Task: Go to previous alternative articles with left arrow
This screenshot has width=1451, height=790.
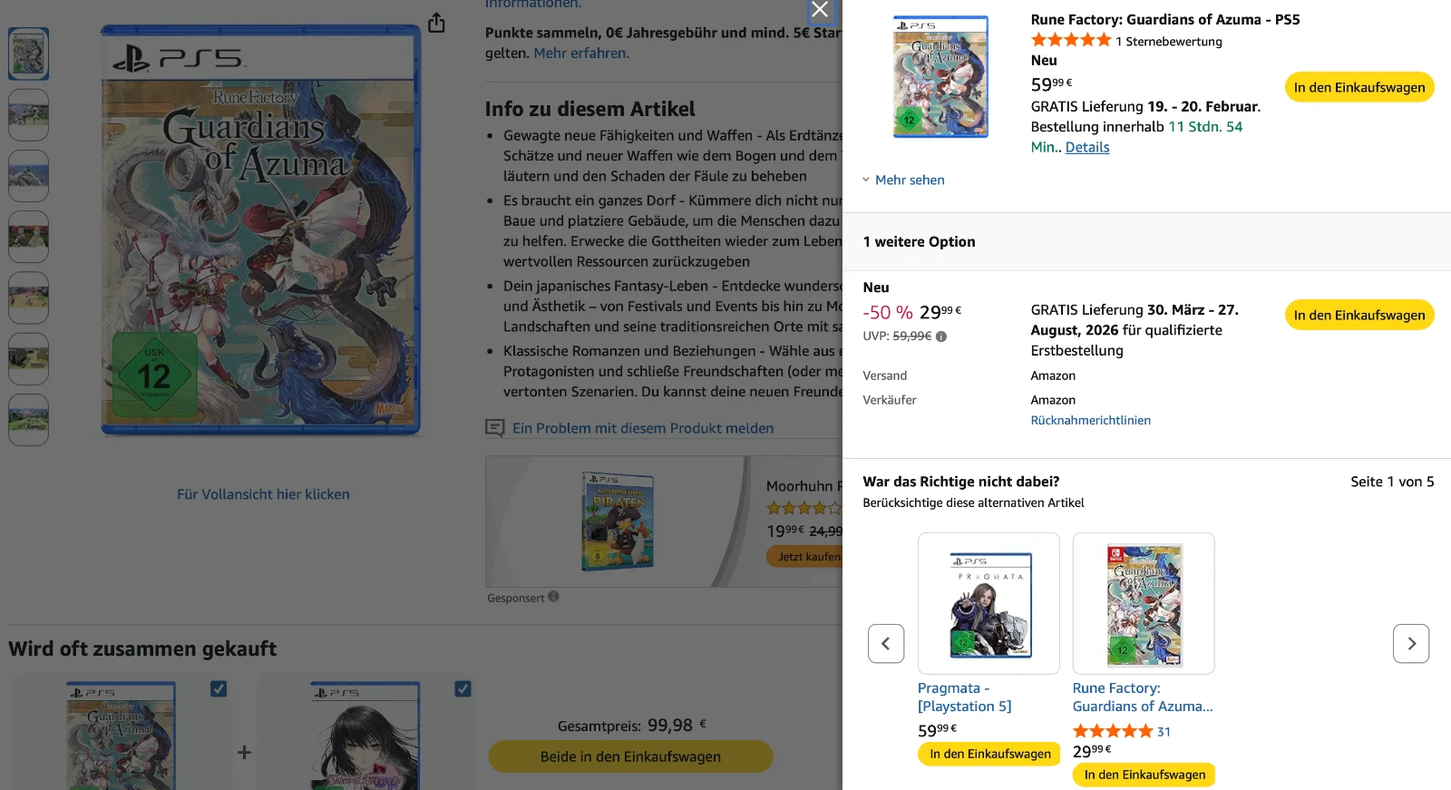Action: click(x=886, y=643)
